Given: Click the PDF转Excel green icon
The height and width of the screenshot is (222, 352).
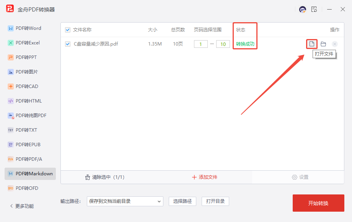Looking at the screenshot, I should point(11,43).
